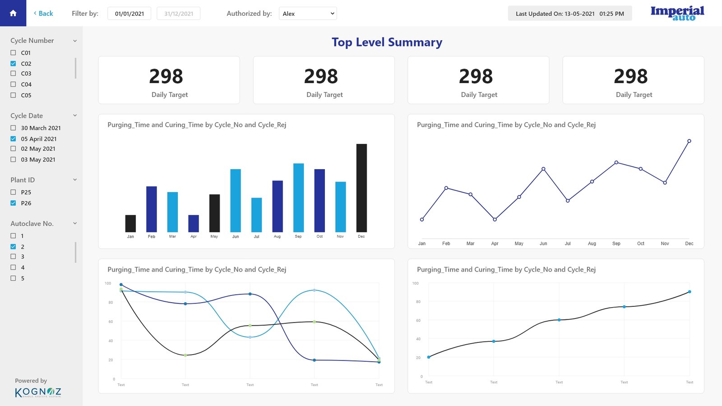Open the Authorized by Alex dropdown
Screen dimensions: 722x406
click(x=308, y=14)
